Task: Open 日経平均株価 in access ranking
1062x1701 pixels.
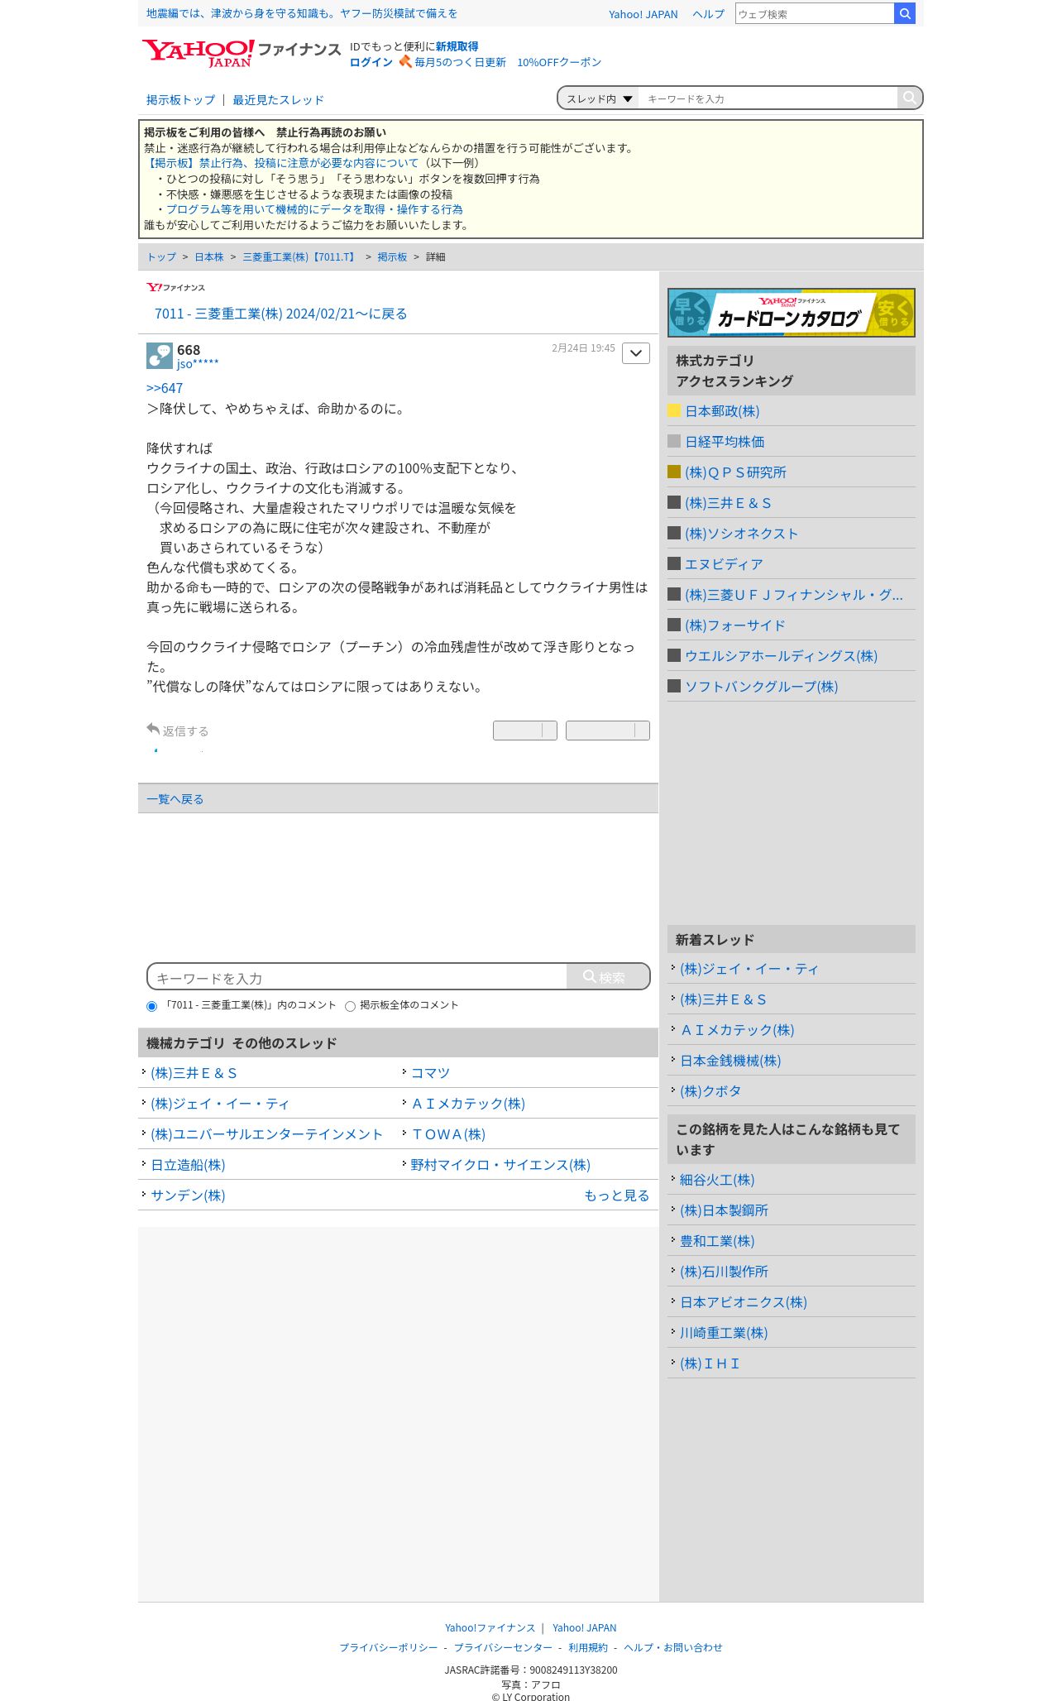Action: (x=725, y=442)
